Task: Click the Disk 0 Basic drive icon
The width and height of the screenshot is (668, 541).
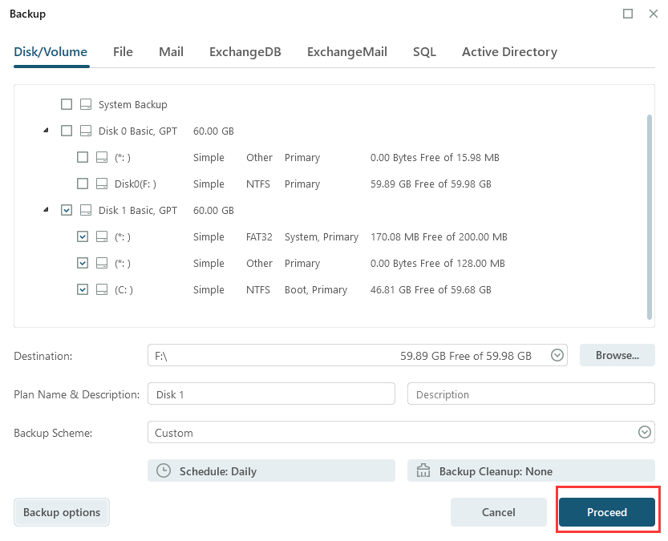Action: pyautogui.click(x=85, y=131)
